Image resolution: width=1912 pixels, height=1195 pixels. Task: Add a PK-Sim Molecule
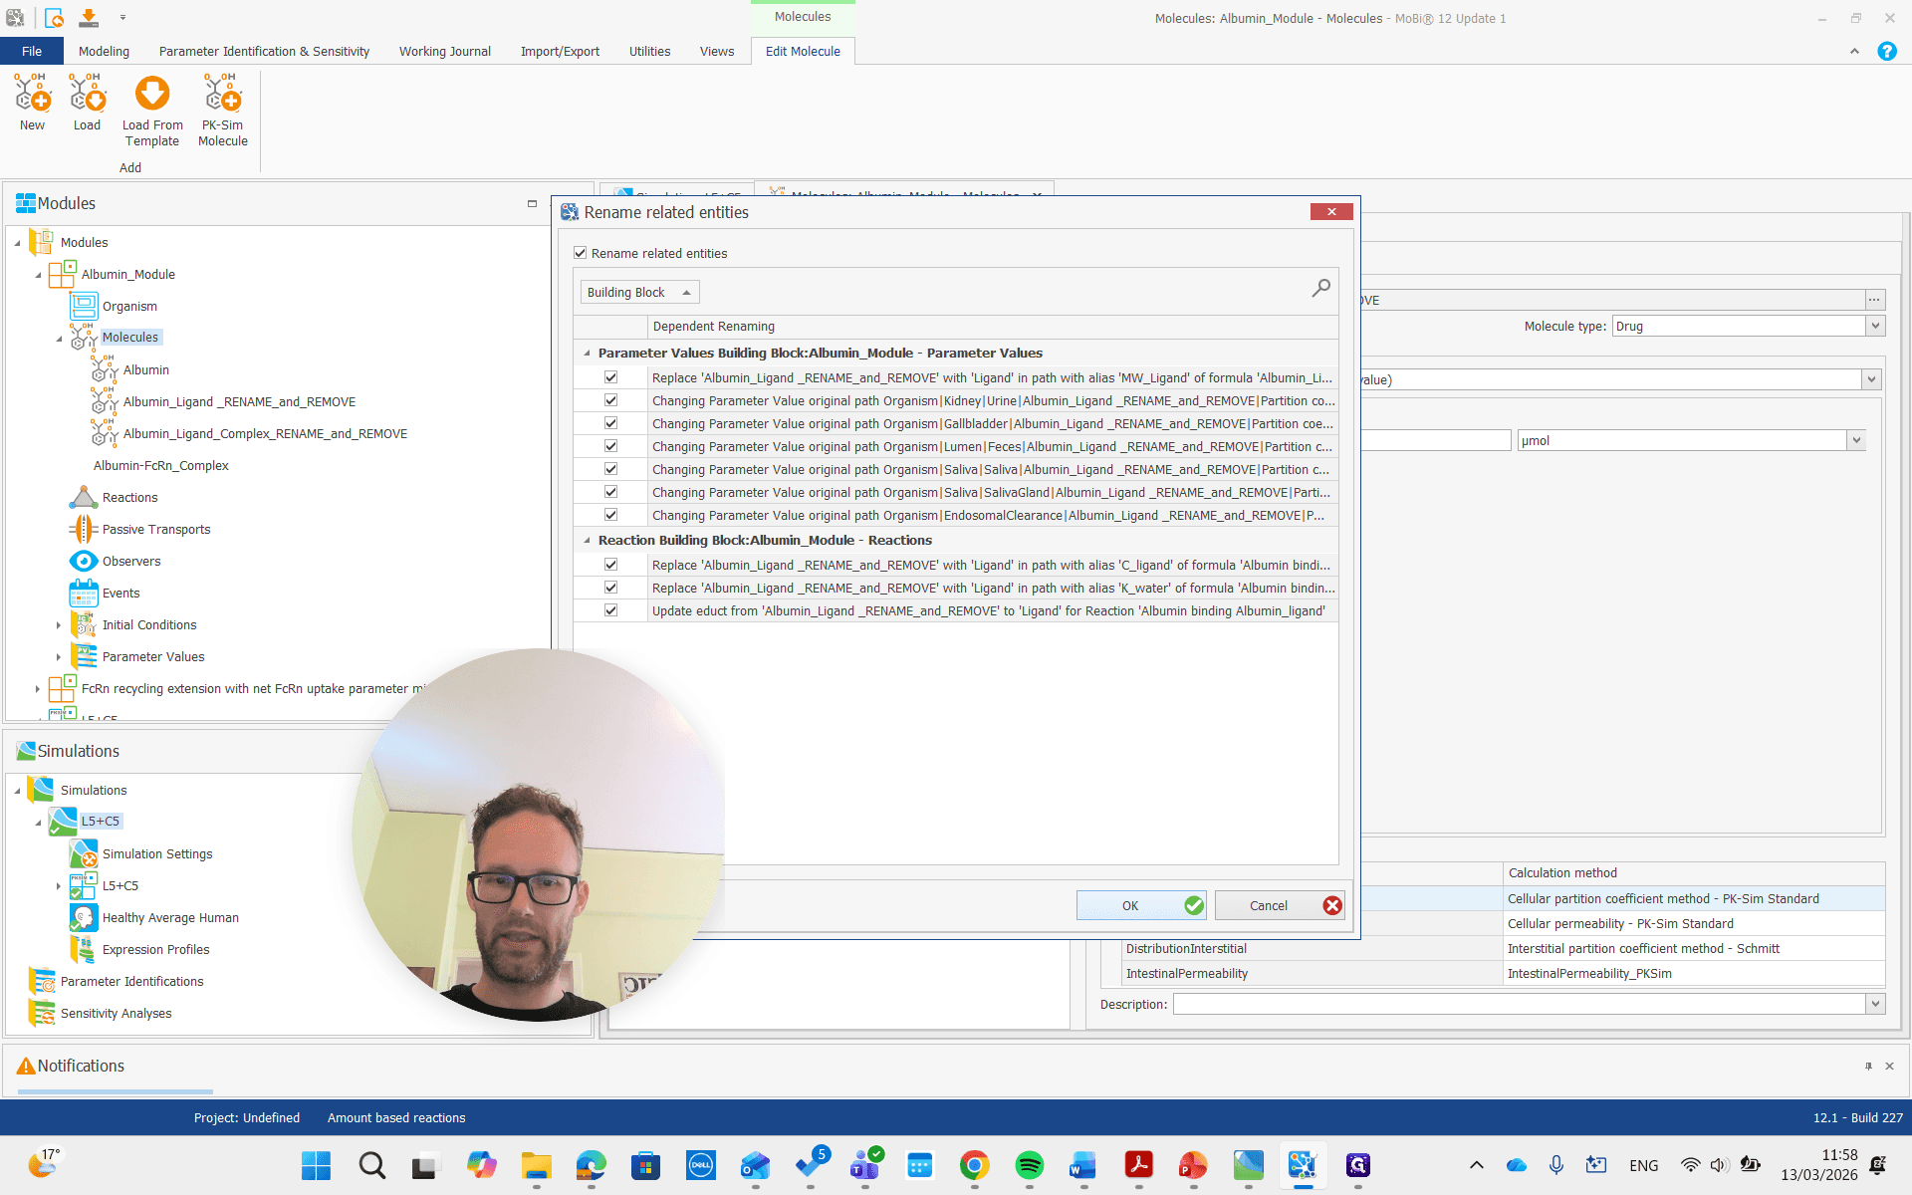(x=223, y=93)
